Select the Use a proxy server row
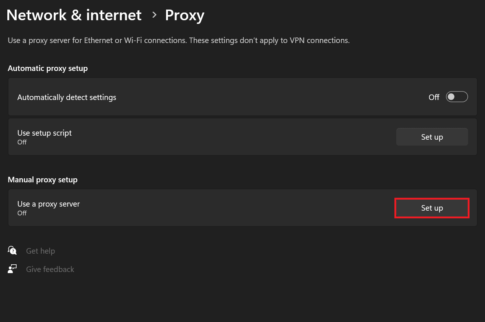The image size is (485, 322). coord(184,208)
